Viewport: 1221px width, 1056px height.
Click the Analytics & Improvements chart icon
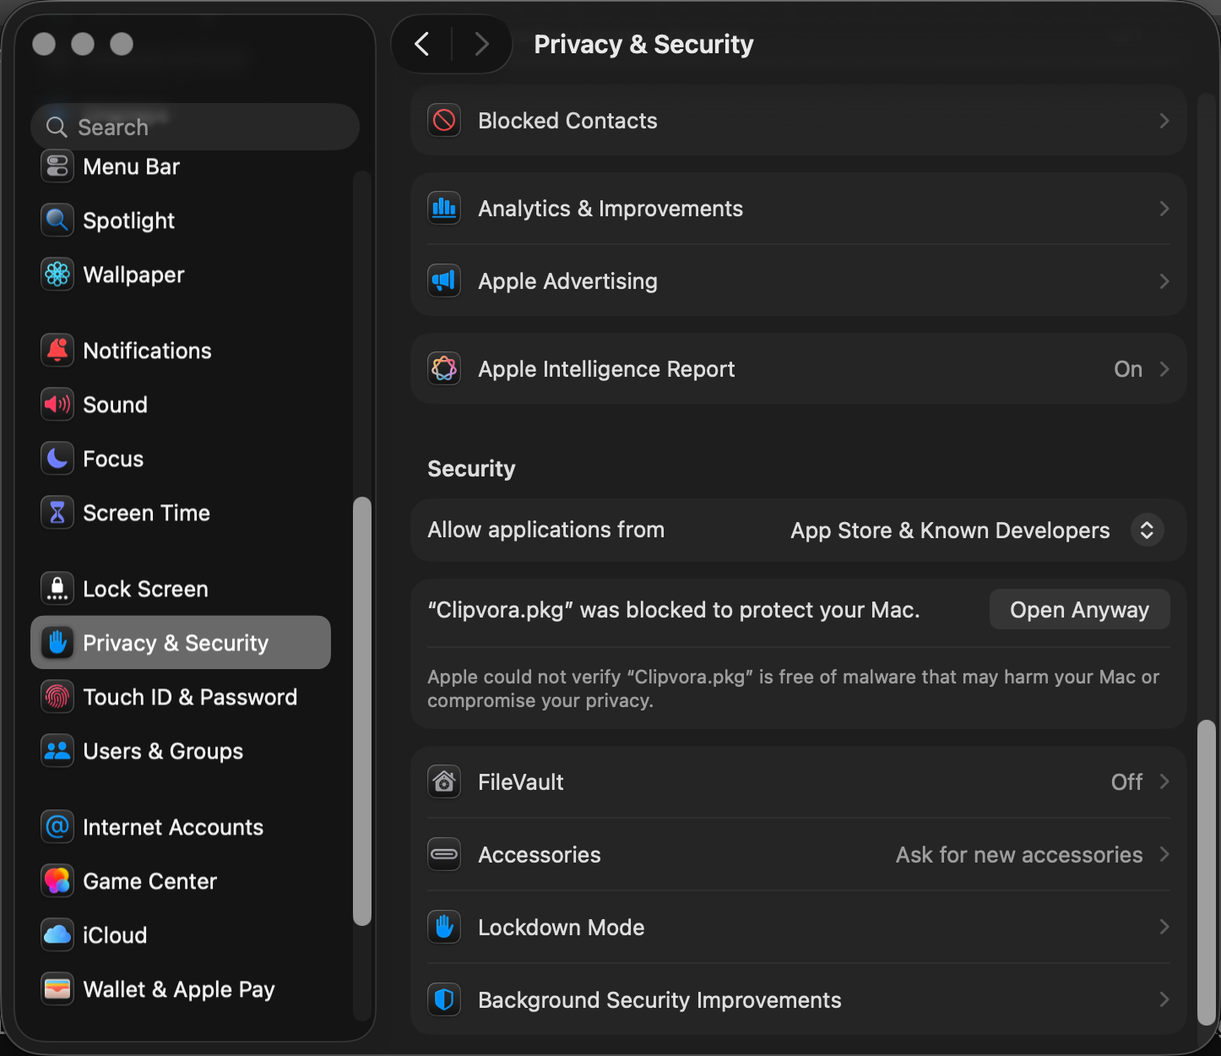[444, 209]
